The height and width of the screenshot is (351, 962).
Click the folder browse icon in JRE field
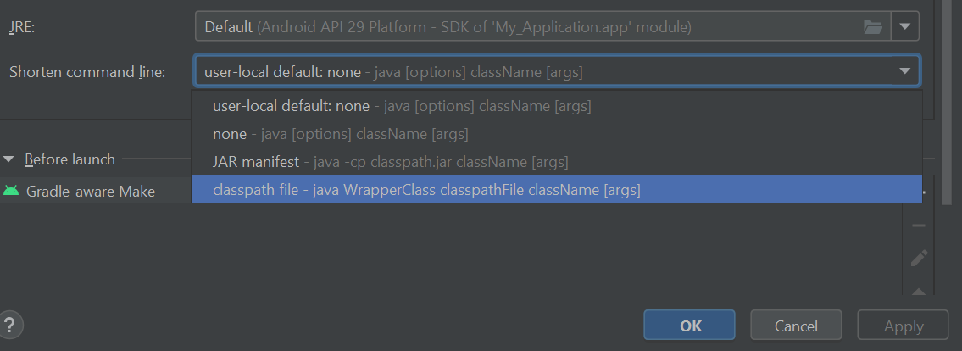tap(872, 27)
